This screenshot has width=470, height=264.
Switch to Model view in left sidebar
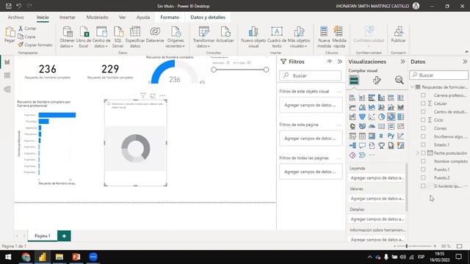(x=7, y=89)
